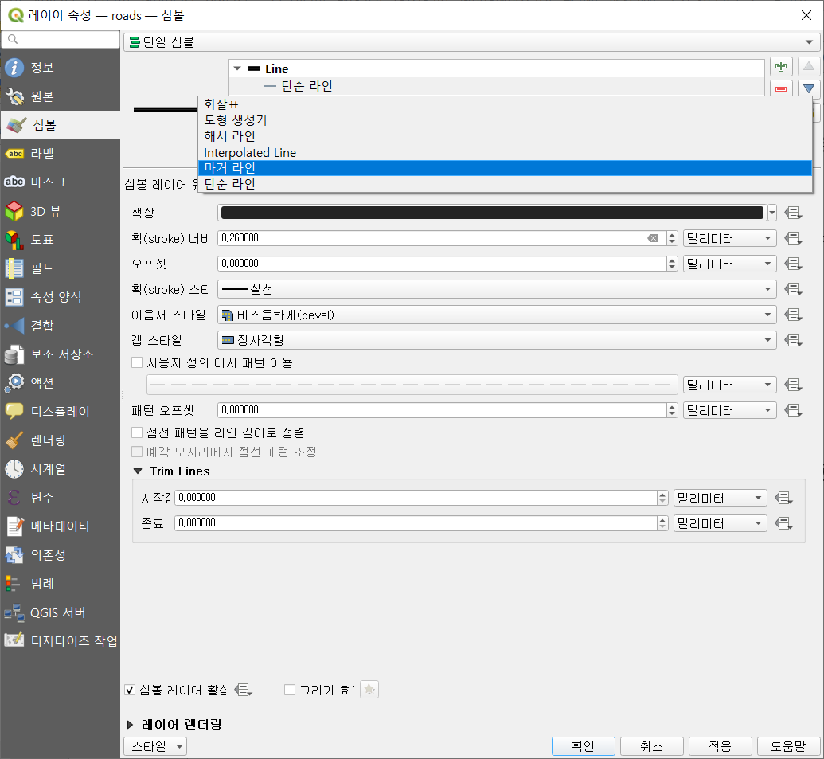The width and height of the screenshot is (824, 759).
Task: Enable 점선 패턴을 라인 길이로 정렬 checkbox
Action: 137,432
